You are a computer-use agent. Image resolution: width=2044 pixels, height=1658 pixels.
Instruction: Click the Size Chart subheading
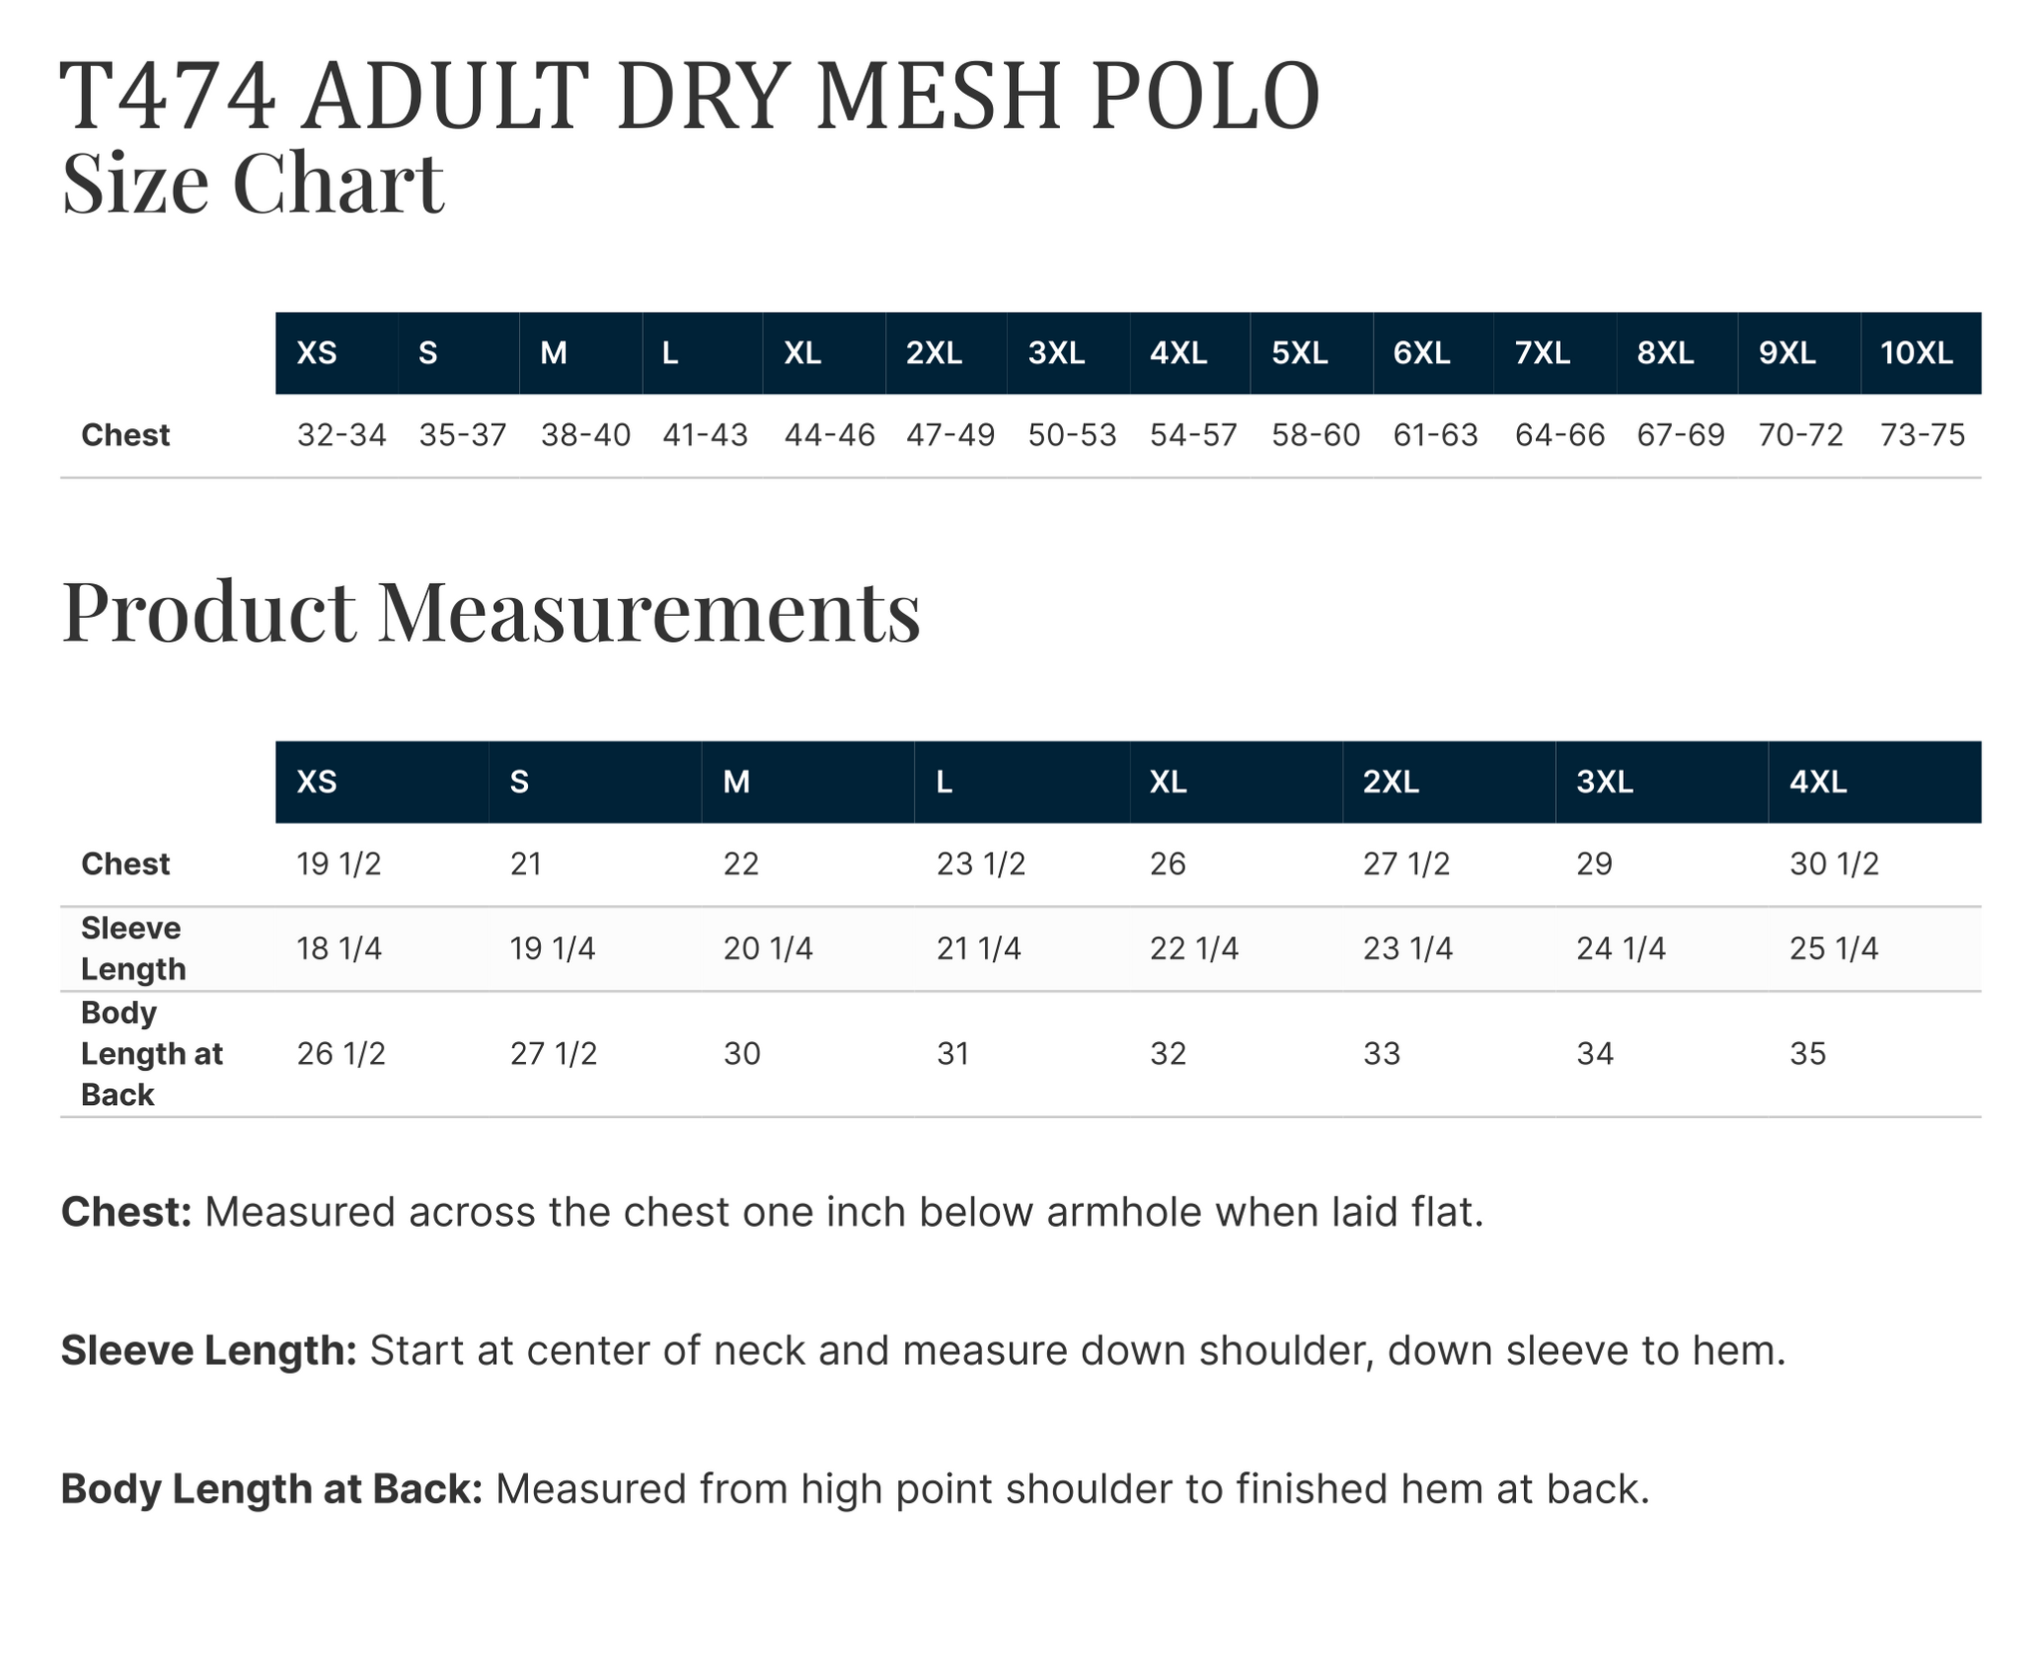coord(253,183)
